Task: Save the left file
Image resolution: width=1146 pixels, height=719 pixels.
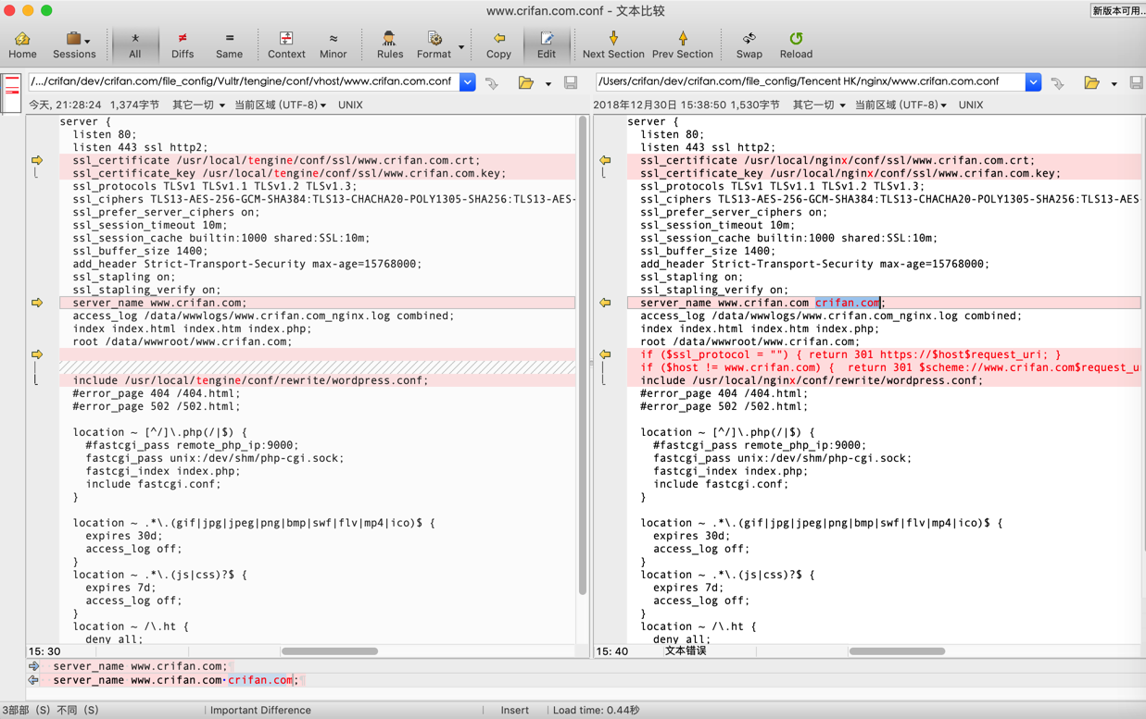Action: coord(571,83)
